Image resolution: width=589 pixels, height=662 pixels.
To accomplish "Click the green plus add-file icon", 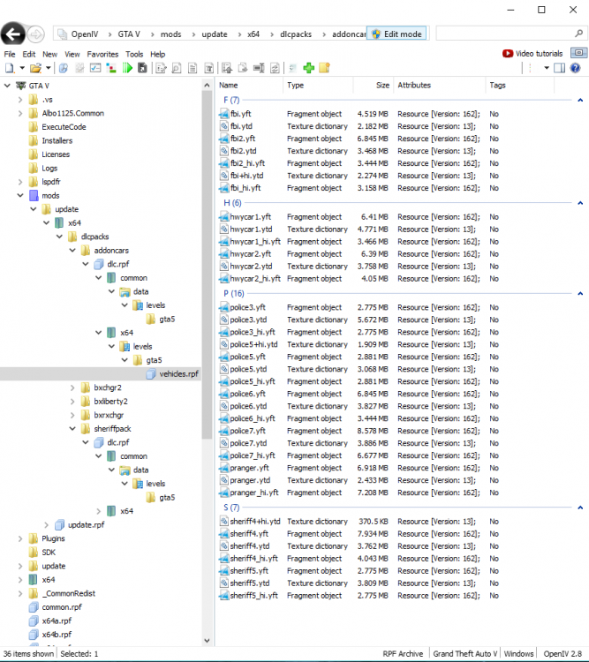I will [x=309, y=68].
